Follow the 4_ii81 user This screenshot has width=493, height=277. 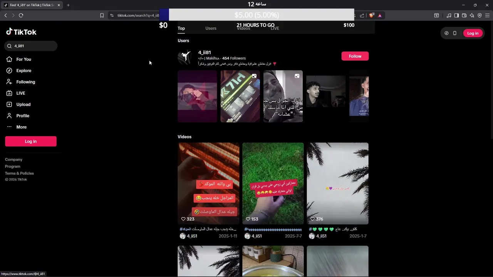pyautogui.click(x=355, y=56)
